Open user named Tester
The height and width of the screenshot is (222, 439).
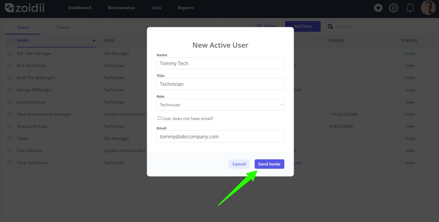(x=23, y=139)
